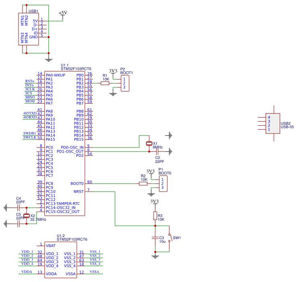Viewport: 298px width, 282px height.
Task: Select the RSTn net label
Action: [x=29, y=81]
